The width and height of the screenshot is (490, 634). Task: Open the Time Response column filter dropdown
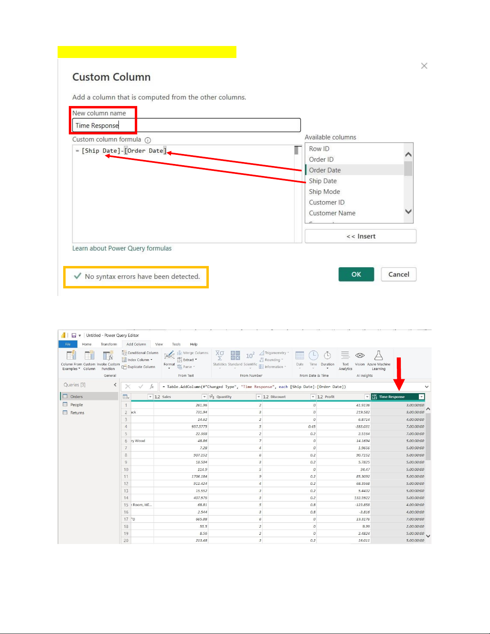point(421,397)
